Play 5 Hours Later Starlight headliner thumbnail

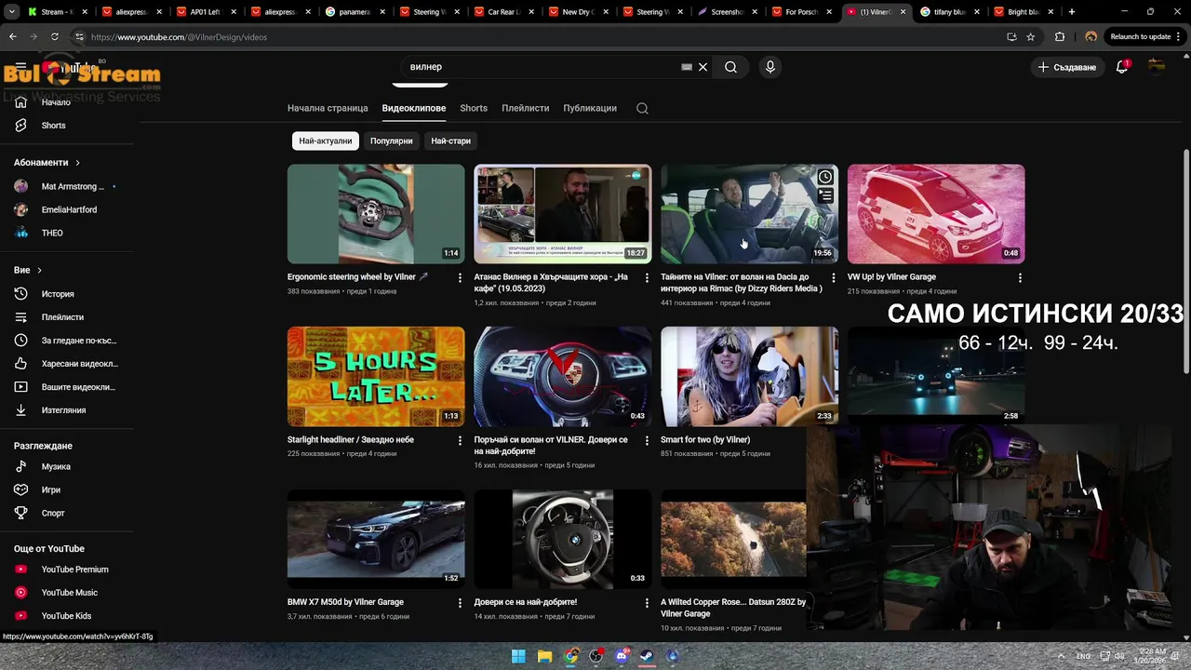click(376, 377)
